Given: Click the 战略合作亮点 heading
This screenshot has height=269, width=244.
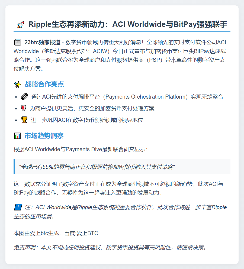Looking at the screenshot, I should click(x=44, y=84).
